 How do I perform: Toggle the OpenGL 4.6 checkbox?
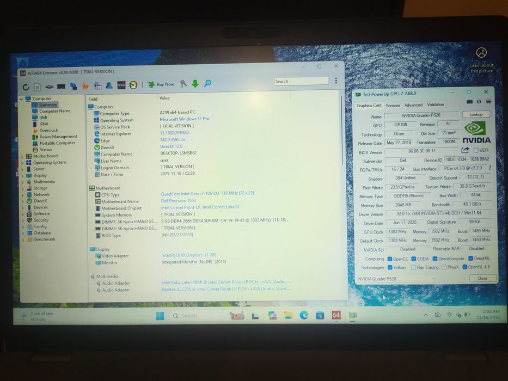pyautogui.click(x=464, y=267)
